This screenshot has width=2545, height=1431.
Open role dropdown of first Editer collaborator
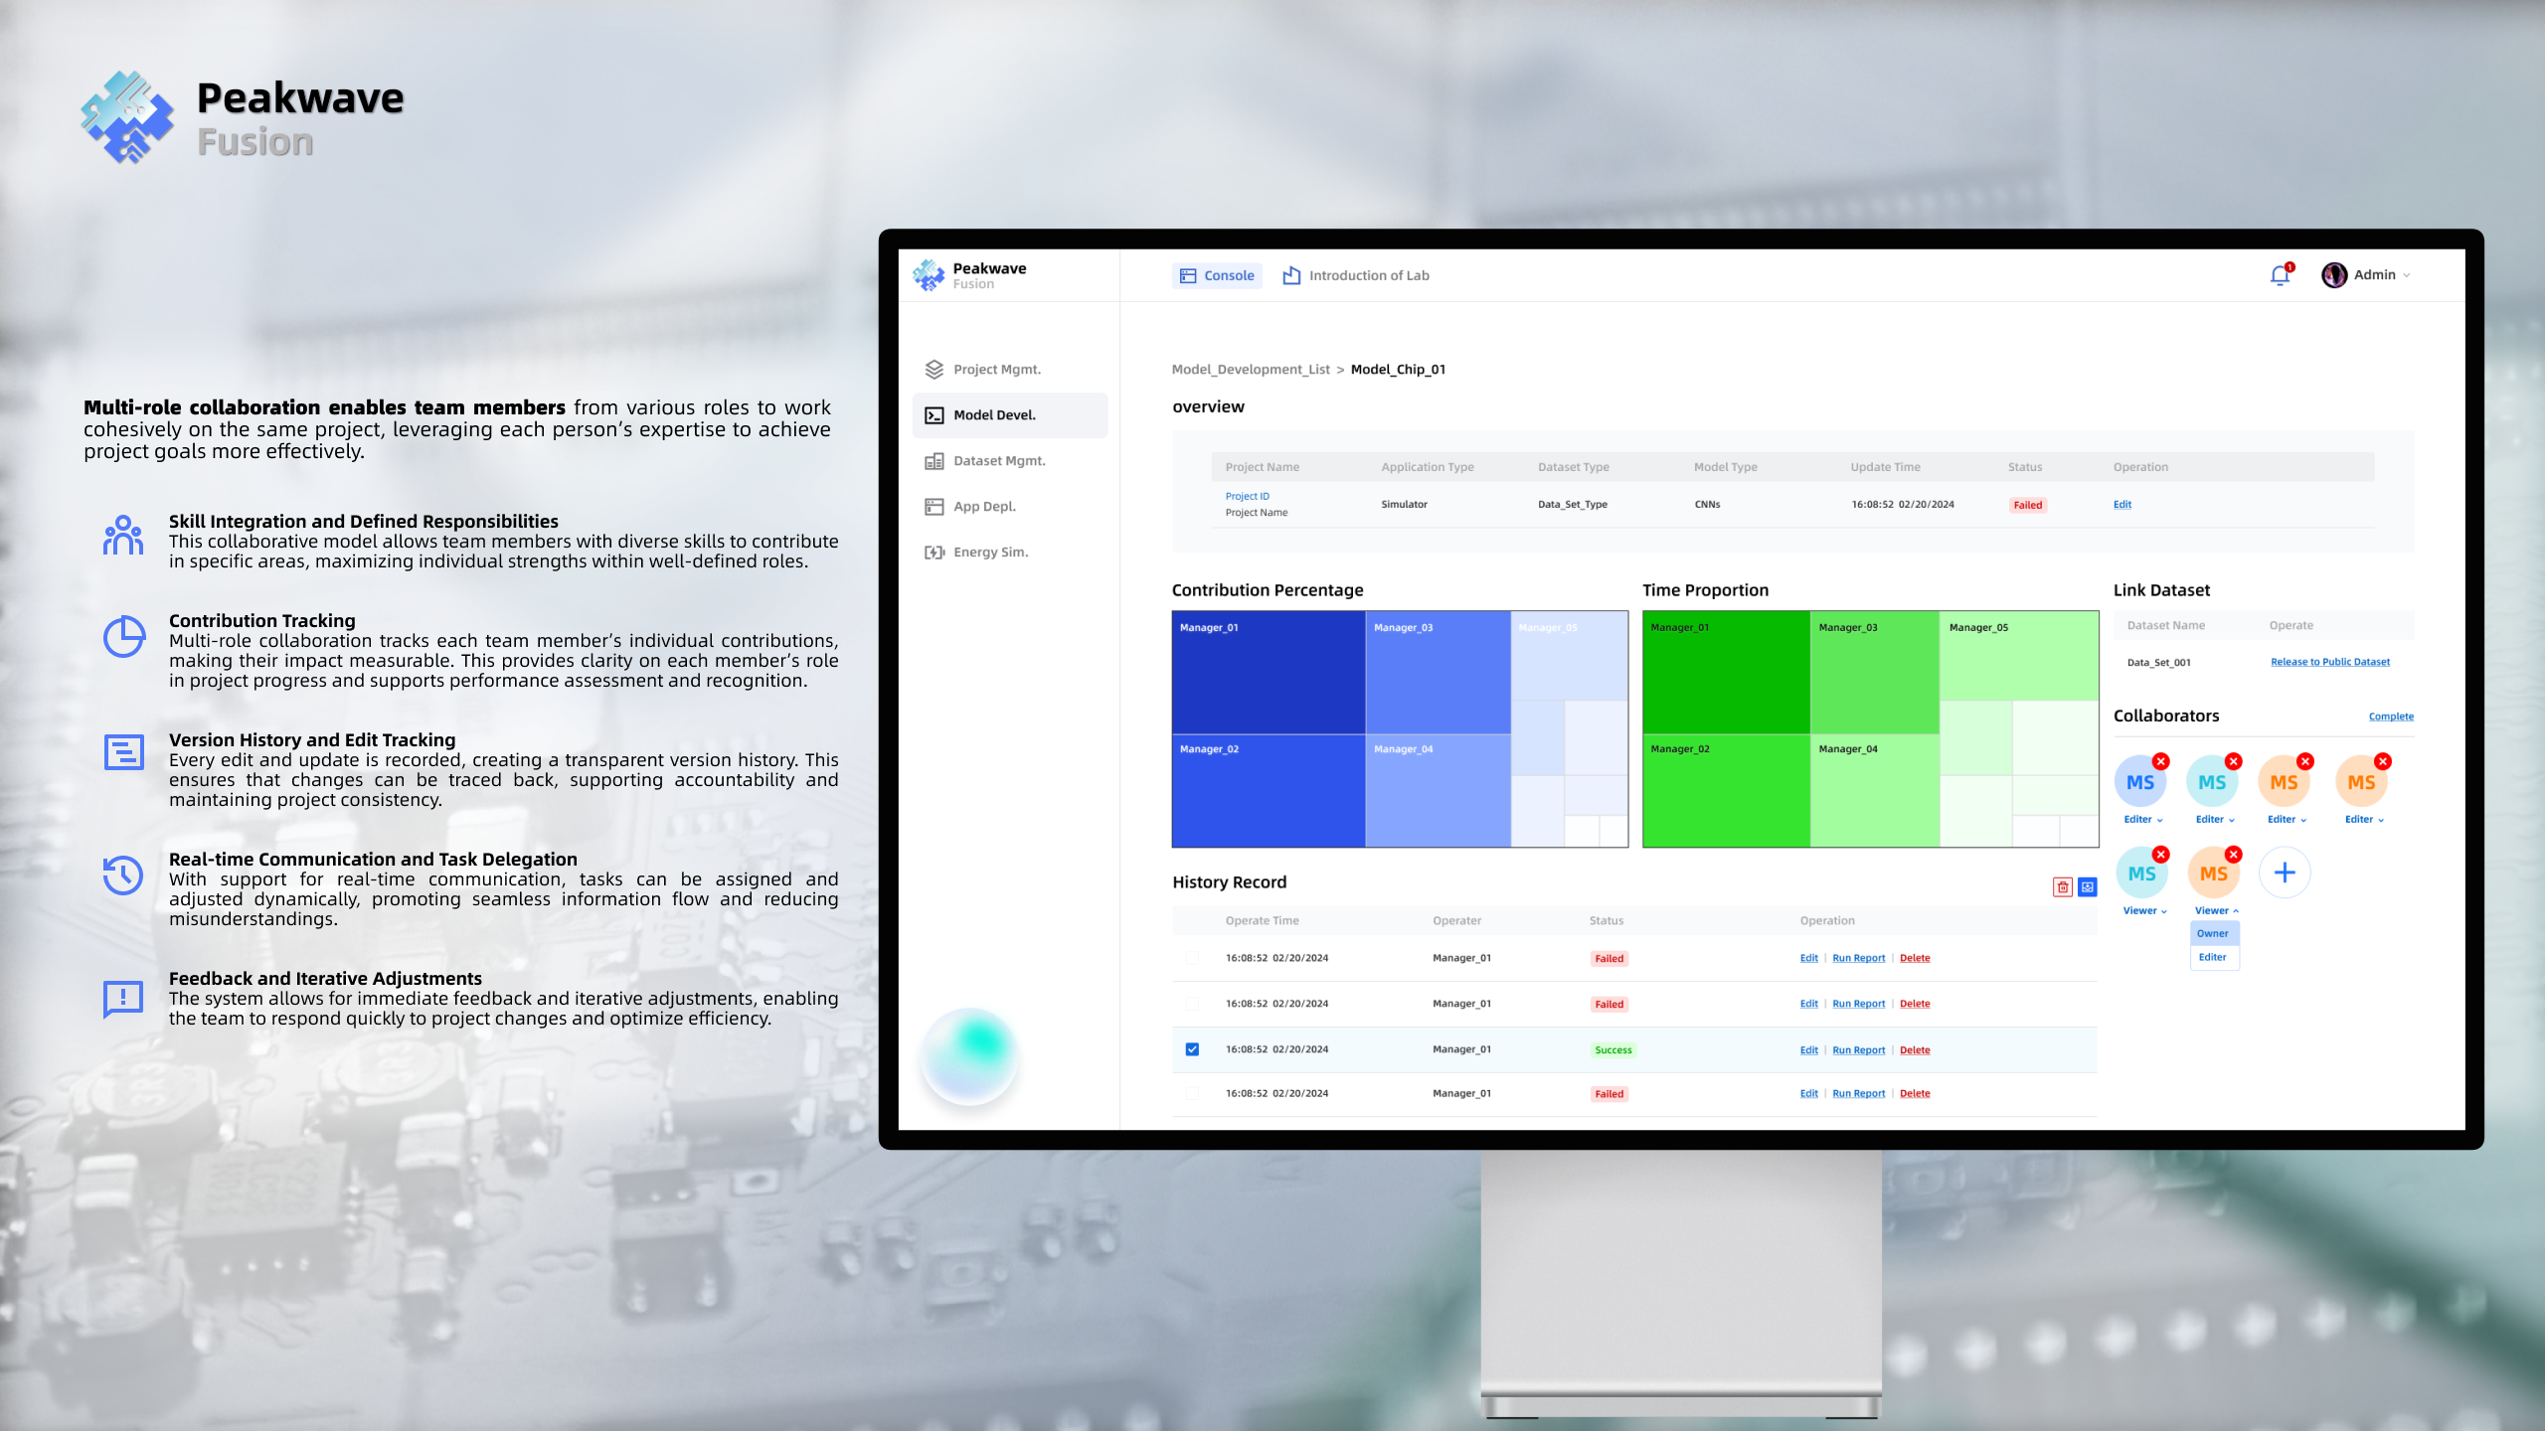pos(2143,820)
